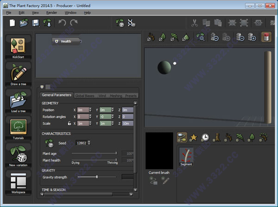This screenshot has height=207, width=278.
Task: Click the Seed value stepper arrows
Action: tap(89, 143)
